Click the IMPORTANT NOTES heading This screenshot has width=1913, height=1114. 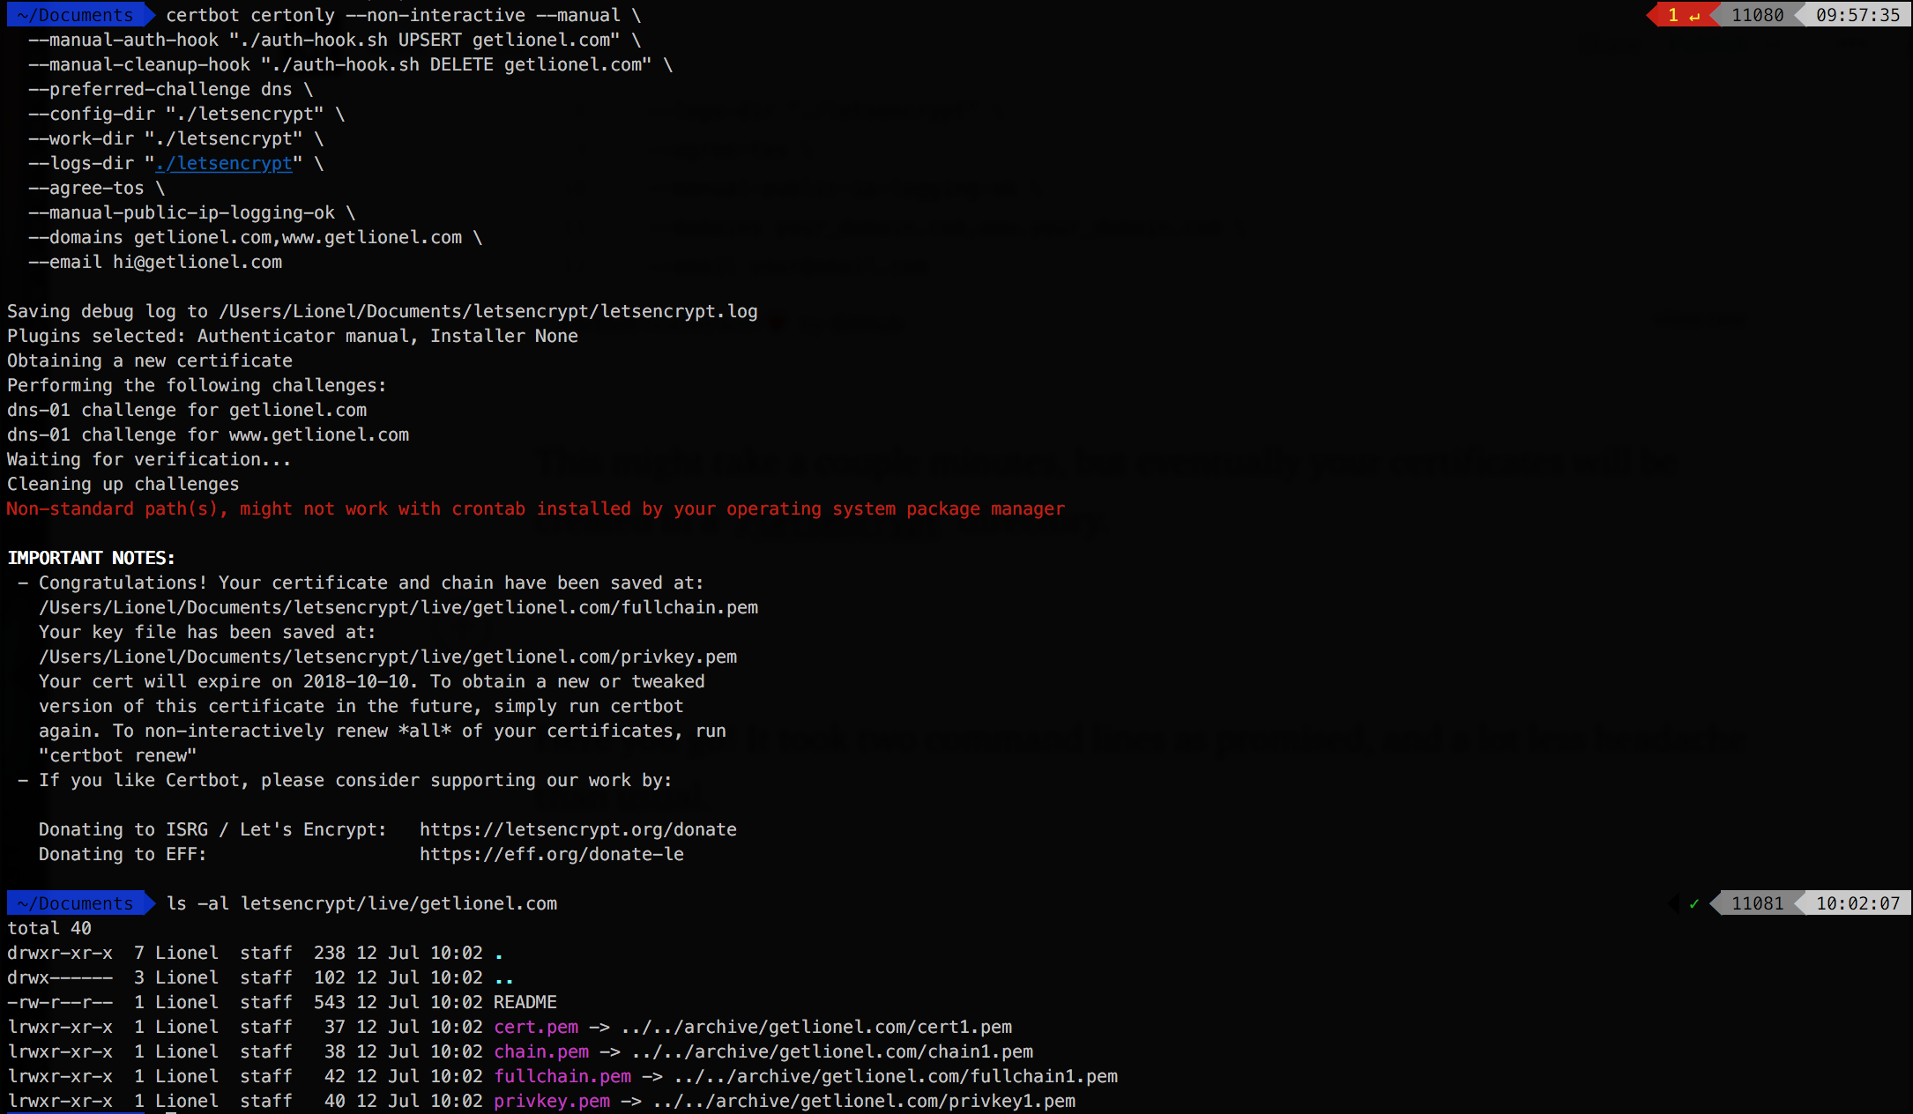[x=91, y=558]
